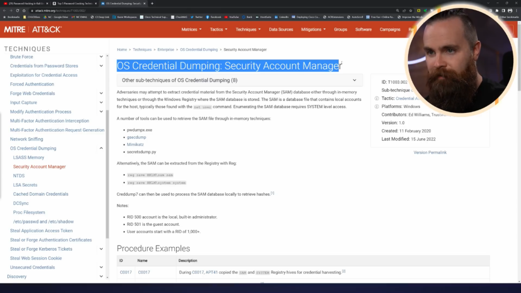Open the CHUCKlaws bookmark folder
Image resolution: width=521 pixels, height=293 pixels.
click(32, 17)
